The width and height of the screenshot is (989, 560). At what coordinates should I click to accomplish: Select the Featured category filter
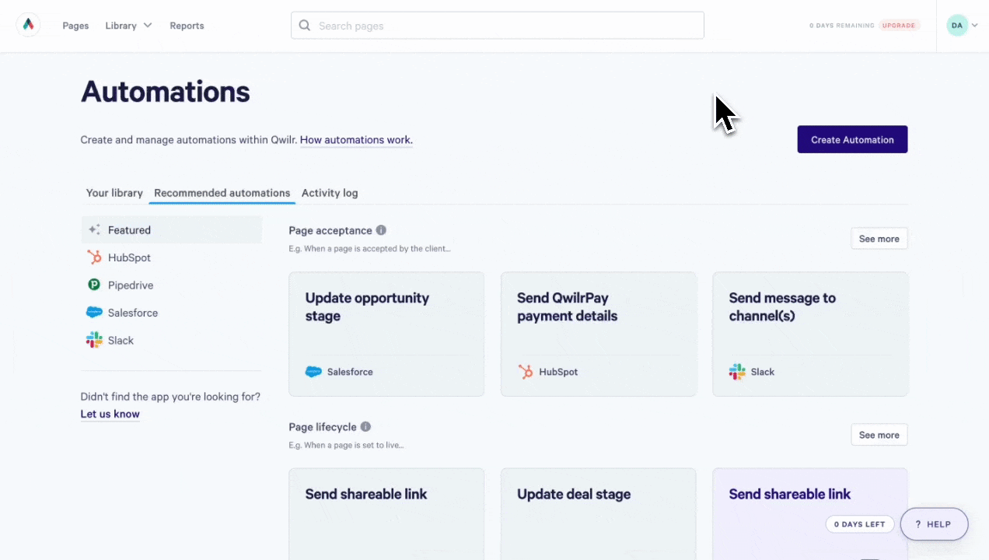point(129,229)
